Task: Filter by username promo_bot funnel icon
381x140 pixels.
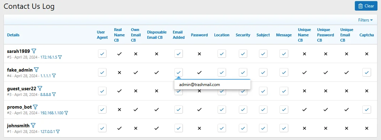Action: 35,107
